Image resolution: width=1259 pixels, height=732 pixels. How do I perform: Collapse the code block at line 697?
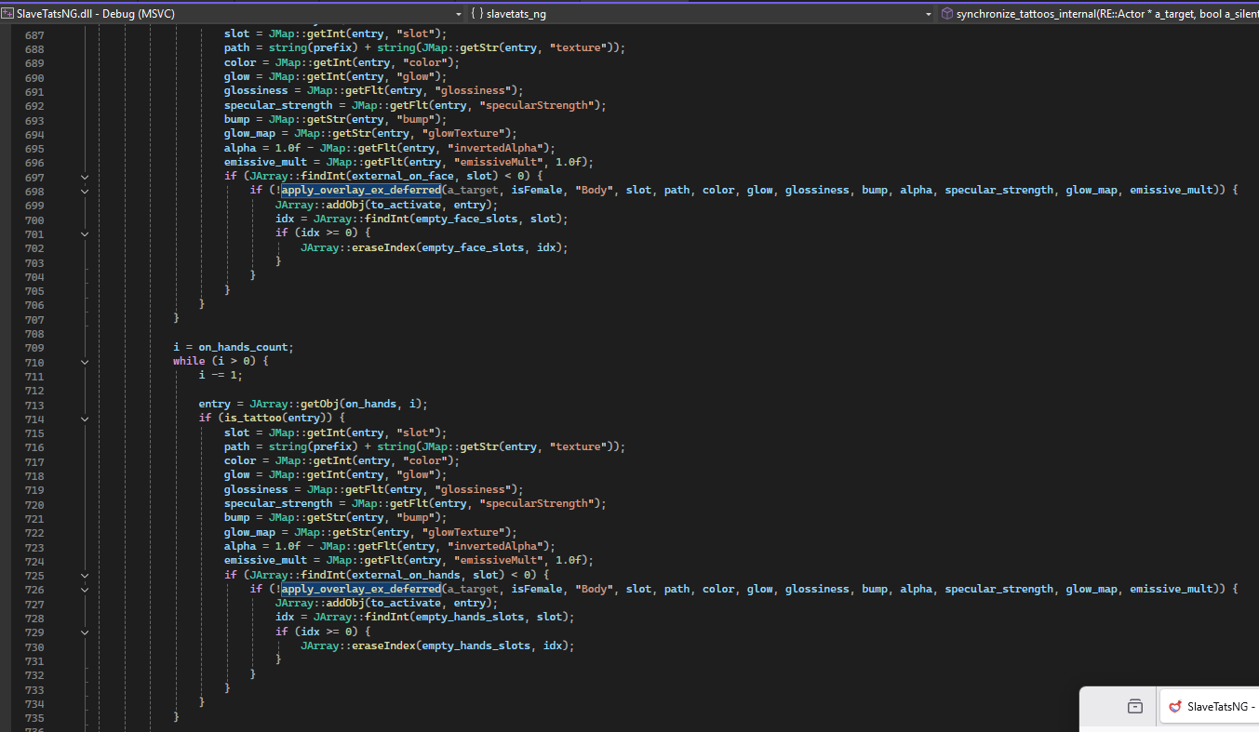[85, 177]
